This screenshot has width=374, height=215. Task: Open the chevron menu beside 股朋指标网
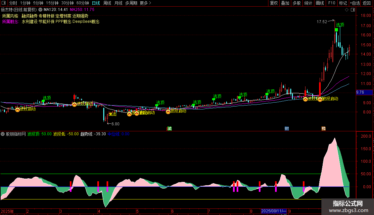pyautogui.click(x=3, y=134)
